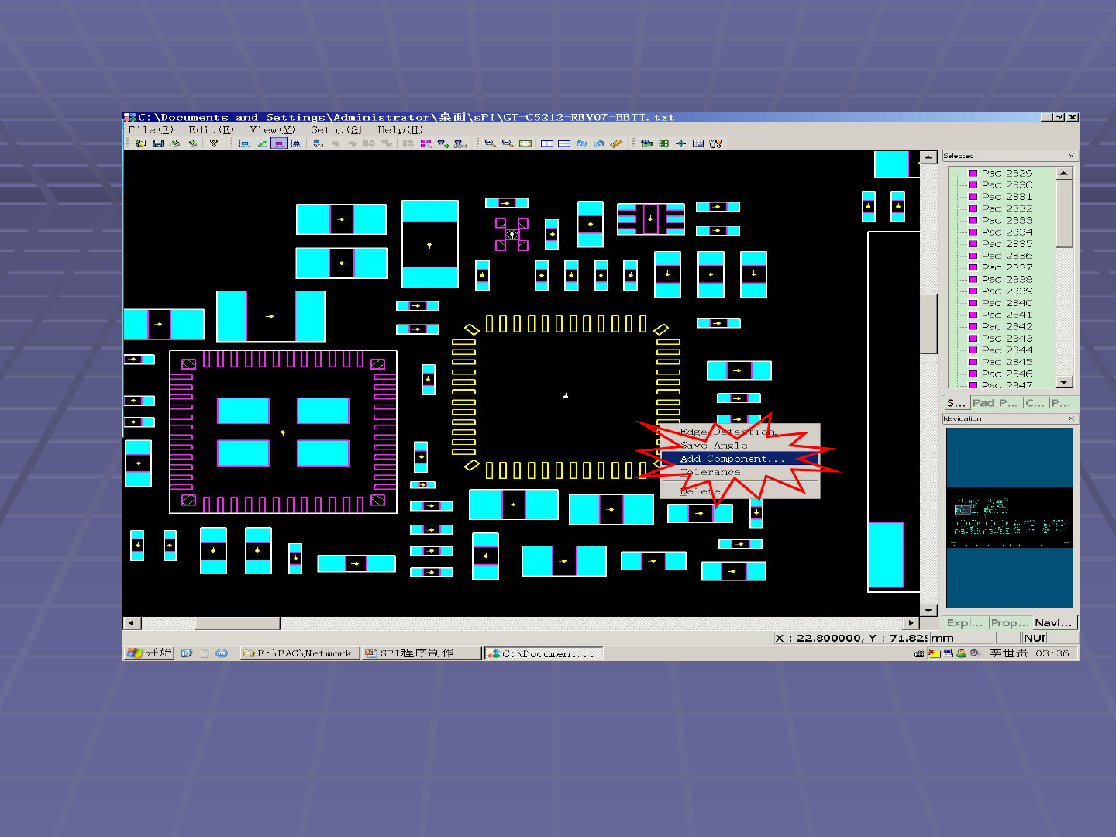1116x837 pixels.
Task: Click the Save floppy disk toolbar icon
Action: tap(158, 143)
